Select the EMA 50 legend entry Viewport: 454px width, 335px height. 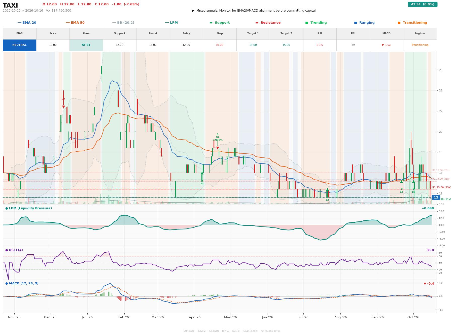click(75, 23)
